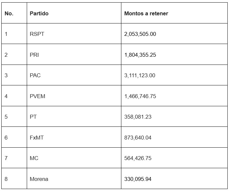Click the "Partido" column header
229x191 pixels.
(x=39, y=14)
